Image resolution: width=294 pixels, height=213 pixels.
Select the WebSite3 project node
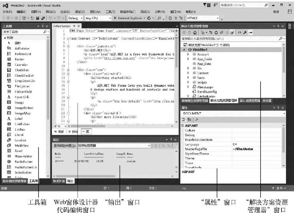click(200, 49)
